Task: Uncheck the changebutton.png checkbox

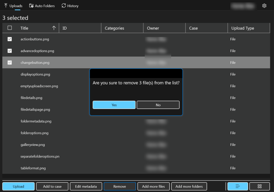Action: point(10,62)
